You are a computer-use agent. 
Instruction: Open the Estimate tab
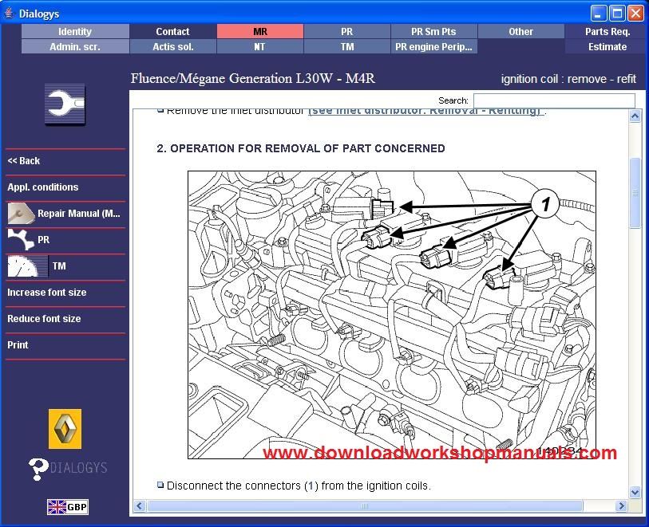(607, 47)
